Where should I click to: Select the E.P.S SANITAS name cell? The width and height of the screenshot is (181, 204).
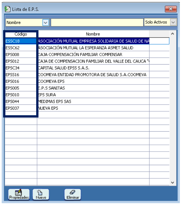coord(93,88)
